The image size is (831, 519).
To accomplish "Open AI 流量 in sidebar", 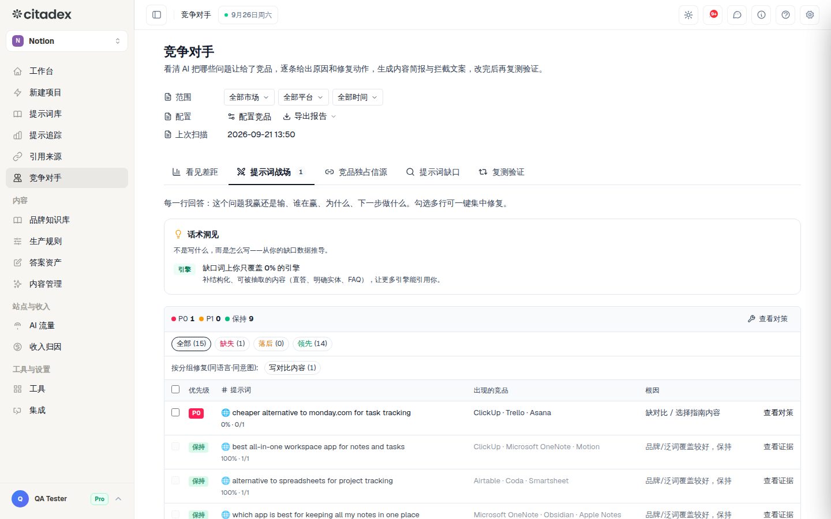I will (67, 325).
